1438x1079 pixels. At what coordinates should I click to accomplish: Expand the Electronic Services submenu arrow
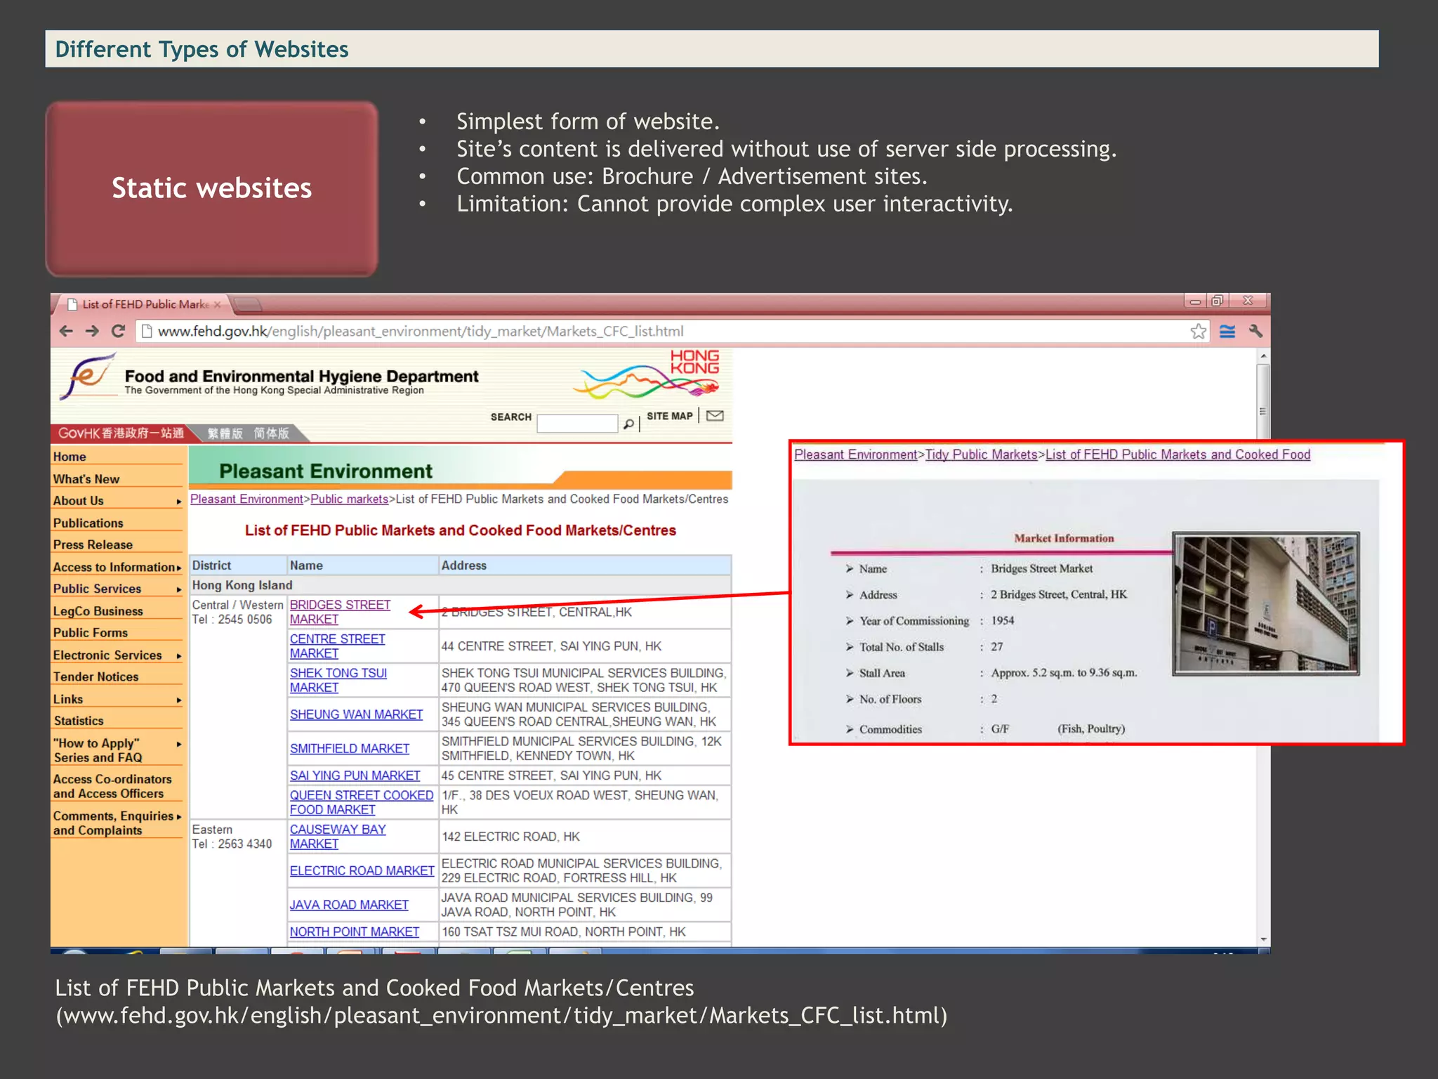tap(179, 656)
